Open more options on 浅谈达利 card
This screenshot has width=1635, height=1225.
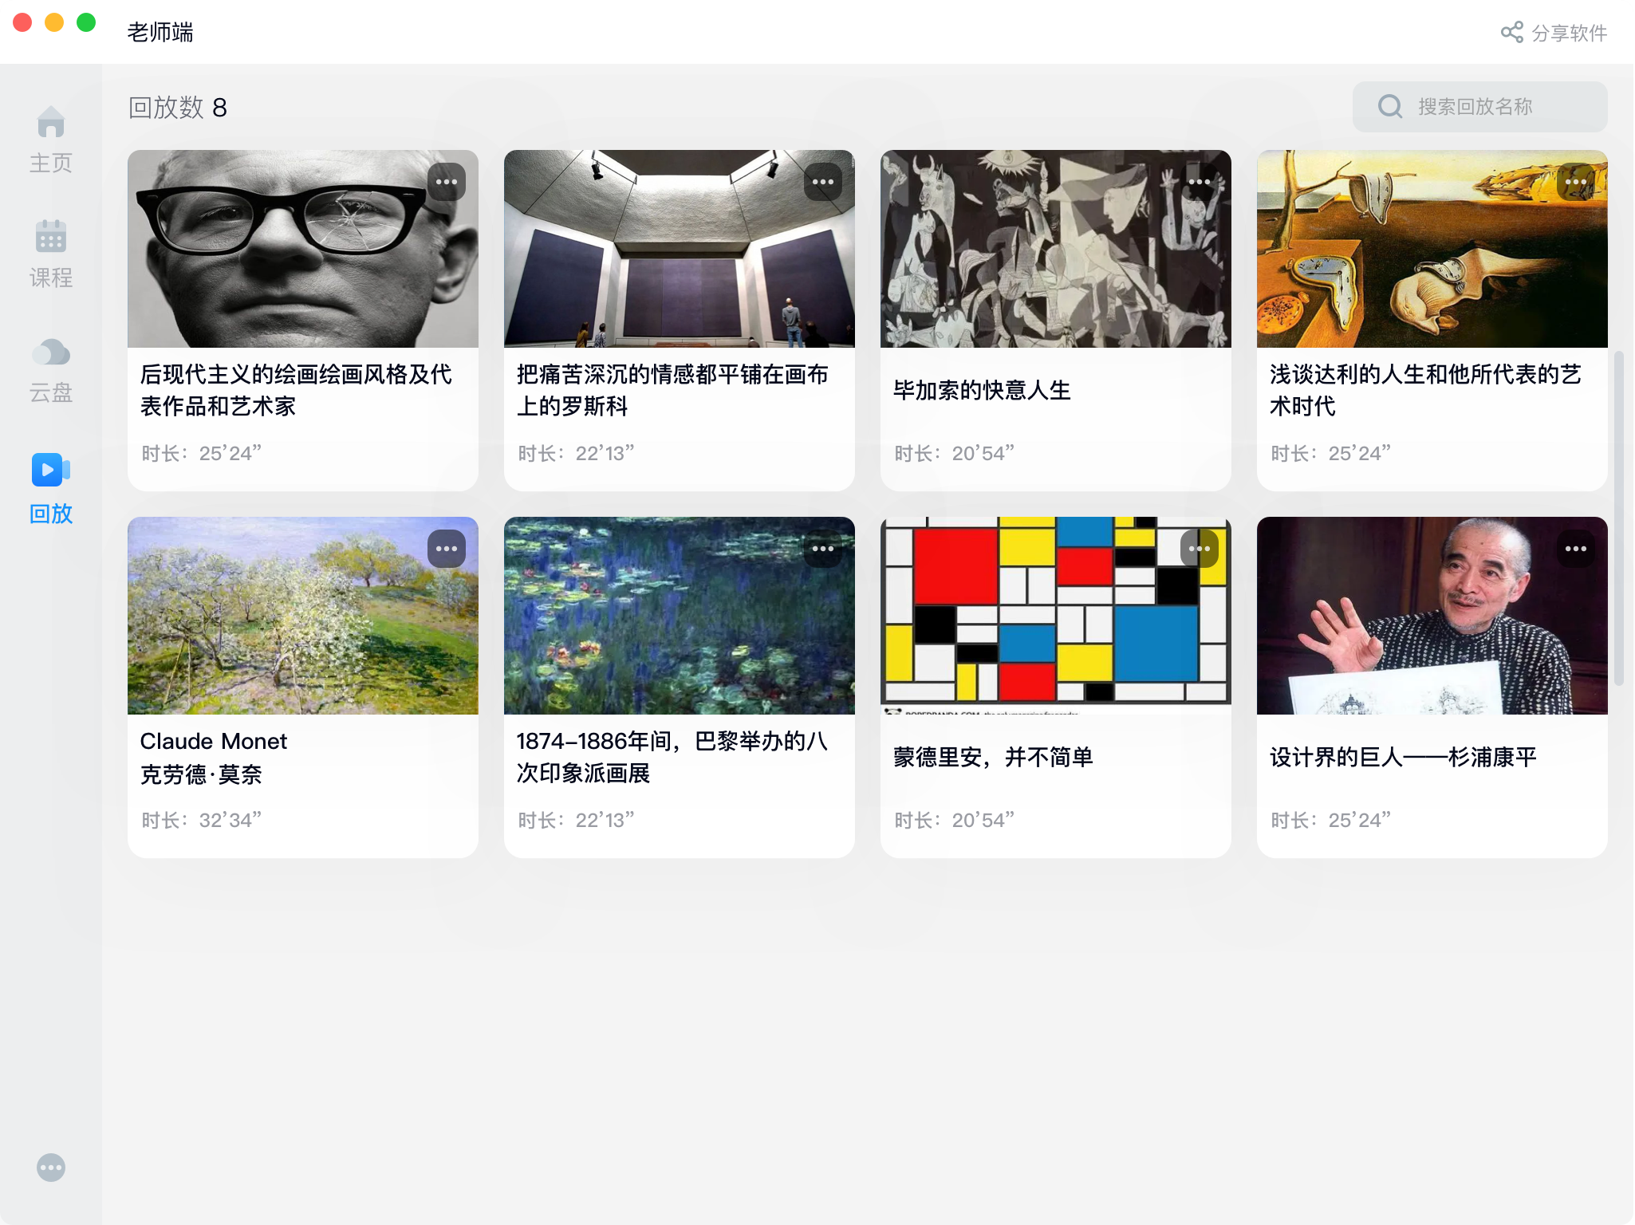point(1576,183)
